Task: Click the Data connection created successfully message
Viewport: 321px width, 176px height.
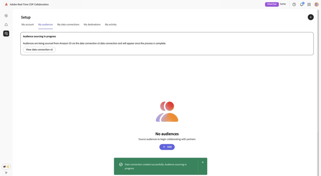Action: click(x=156, y=166)
